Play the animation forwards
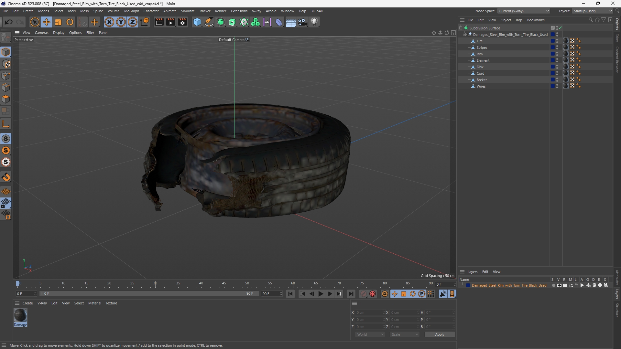Viewport: 621px width, 349px height. coord(321,294)
